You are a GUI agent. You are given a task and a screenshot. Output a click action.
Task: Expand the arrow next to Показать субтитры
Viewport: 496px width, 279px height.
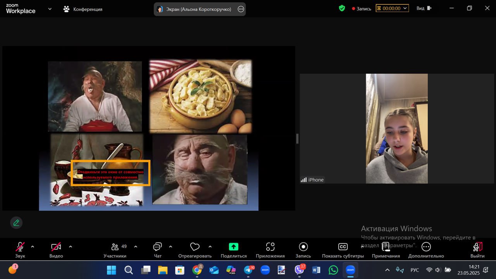tap(362, 246)
